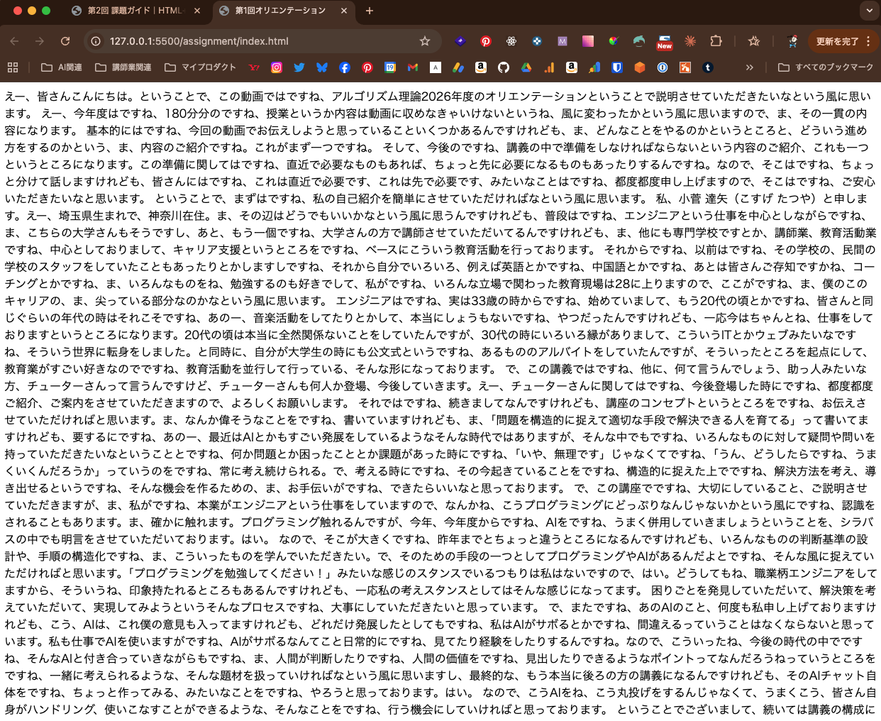Open the Google AdSense bookmark

tap(458, 67)
